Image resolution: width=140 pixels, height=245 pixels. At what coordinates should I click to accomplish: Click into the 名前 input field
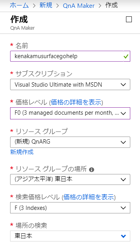[x=70, y=56]
